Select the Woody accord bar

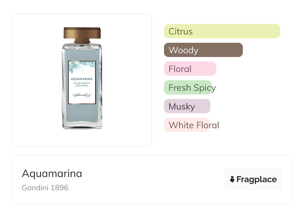pyautogui.click(x=203, y=50)
